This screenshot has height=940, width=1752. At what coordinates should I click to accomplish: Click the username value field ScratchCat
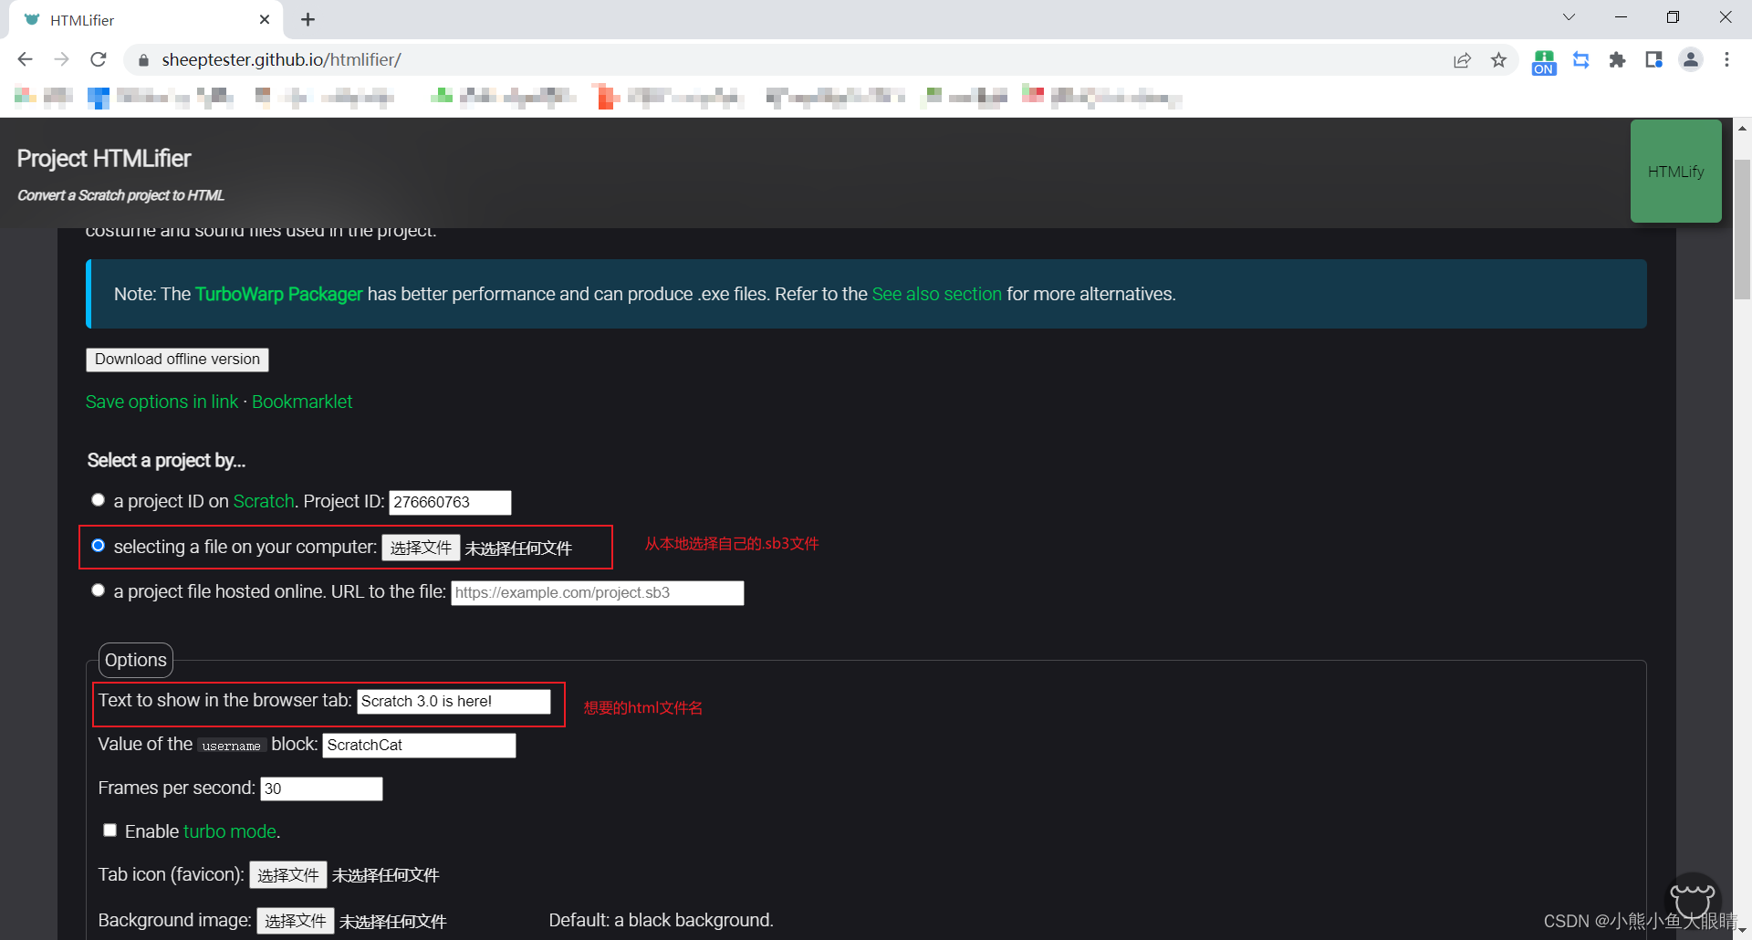tap(419, 746)
